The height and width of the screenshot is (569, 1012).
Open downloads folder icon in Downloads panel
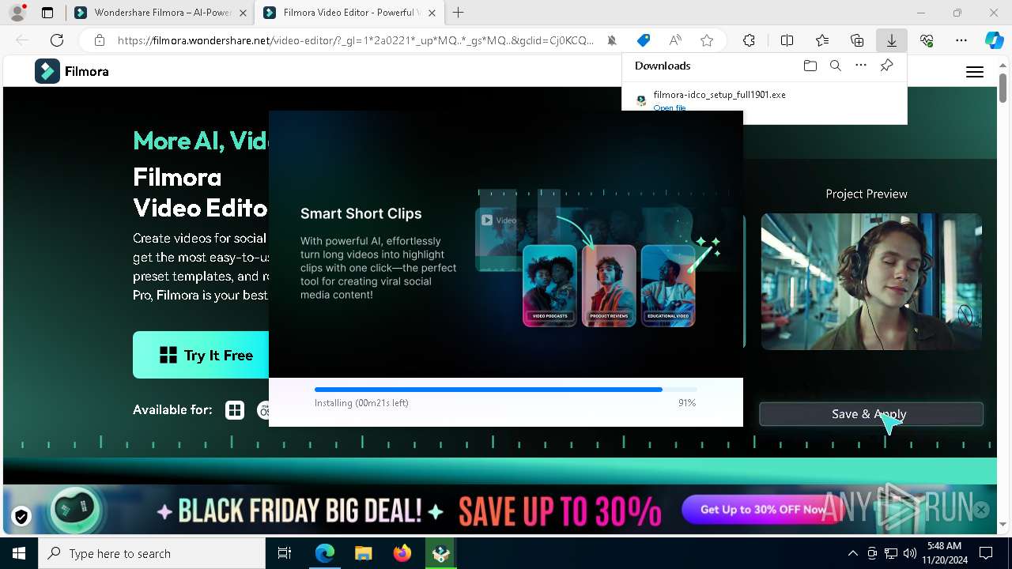point(810,66)
